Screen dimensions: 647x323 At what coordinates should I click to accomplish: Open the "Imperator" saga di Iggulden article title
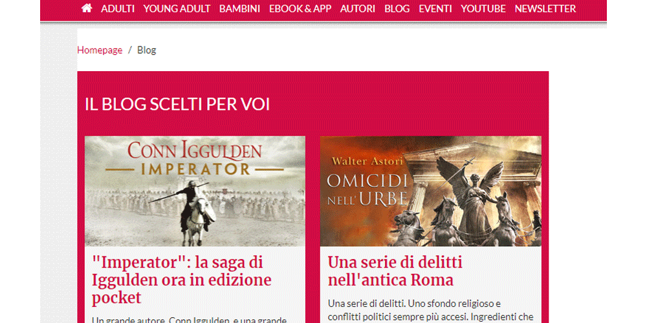point(182,280)
